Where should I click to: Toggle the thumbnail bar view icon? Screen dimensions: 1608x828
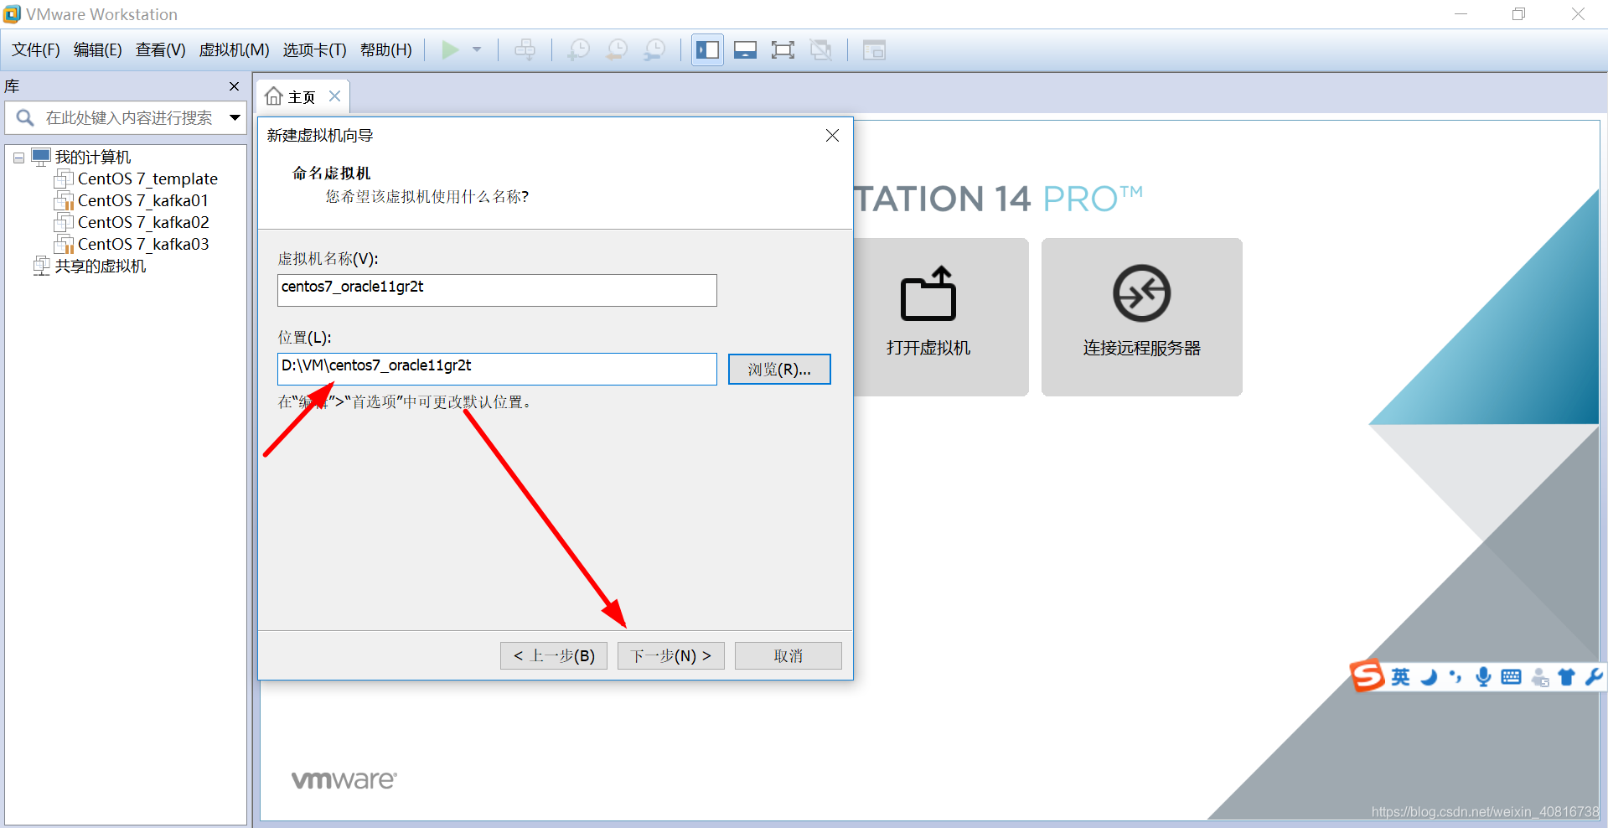745,50
